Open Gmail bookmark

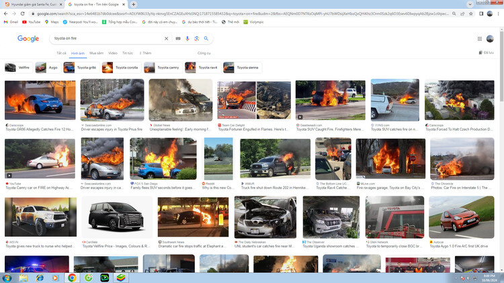pos(11,22)
